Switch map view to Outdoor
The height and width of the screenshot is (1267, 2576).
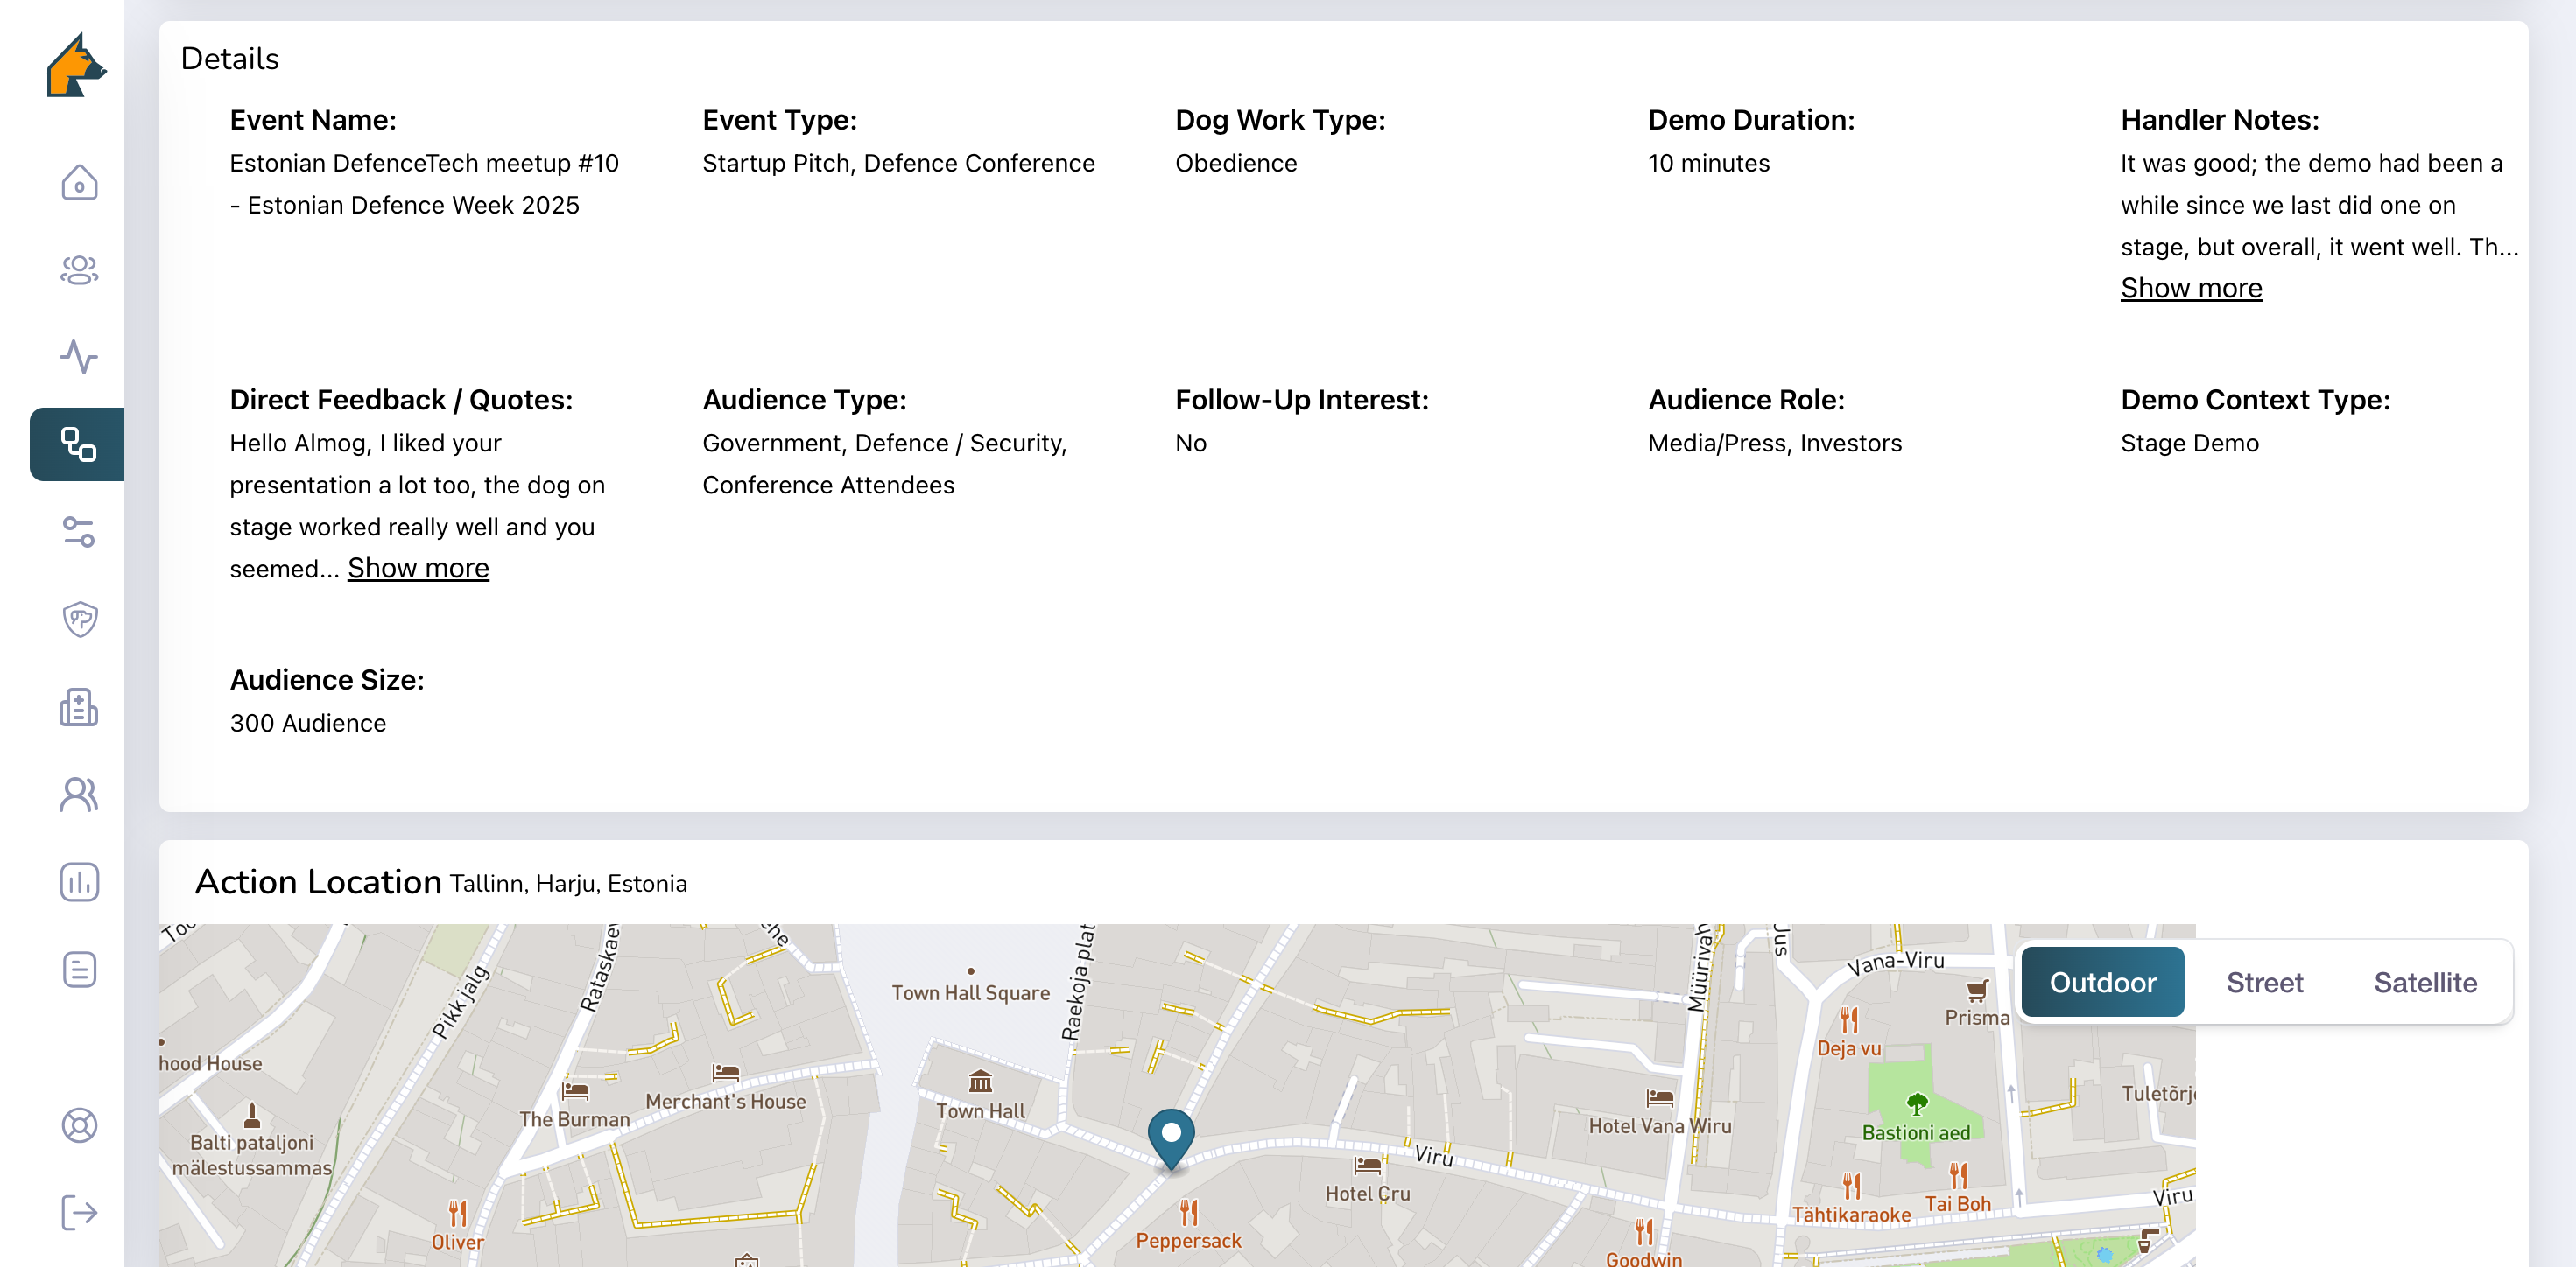(x=2102, y=983)
